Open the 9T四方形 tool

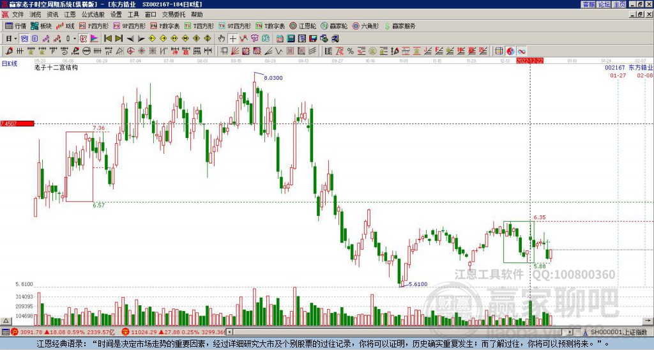click(234, 26)
